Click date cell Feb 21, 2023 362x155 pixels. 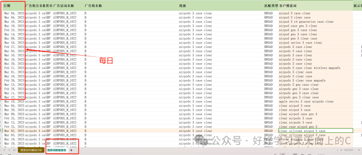point(14,68)
